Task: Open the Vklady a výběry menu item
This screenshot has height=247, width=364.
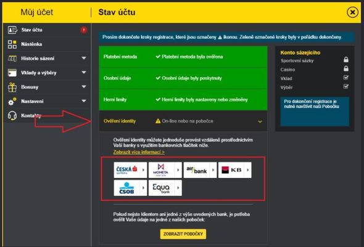Action: 48,73
